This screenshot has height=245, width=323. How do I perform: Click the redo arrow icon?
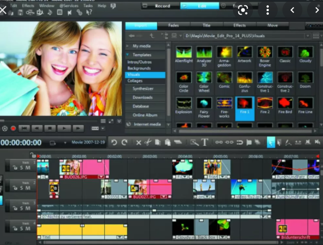point(124,143)
